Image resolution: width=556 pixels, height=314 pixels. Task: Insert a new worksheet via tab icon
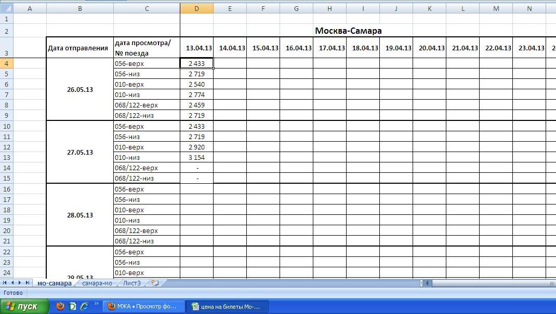click(x=154, y=283)
